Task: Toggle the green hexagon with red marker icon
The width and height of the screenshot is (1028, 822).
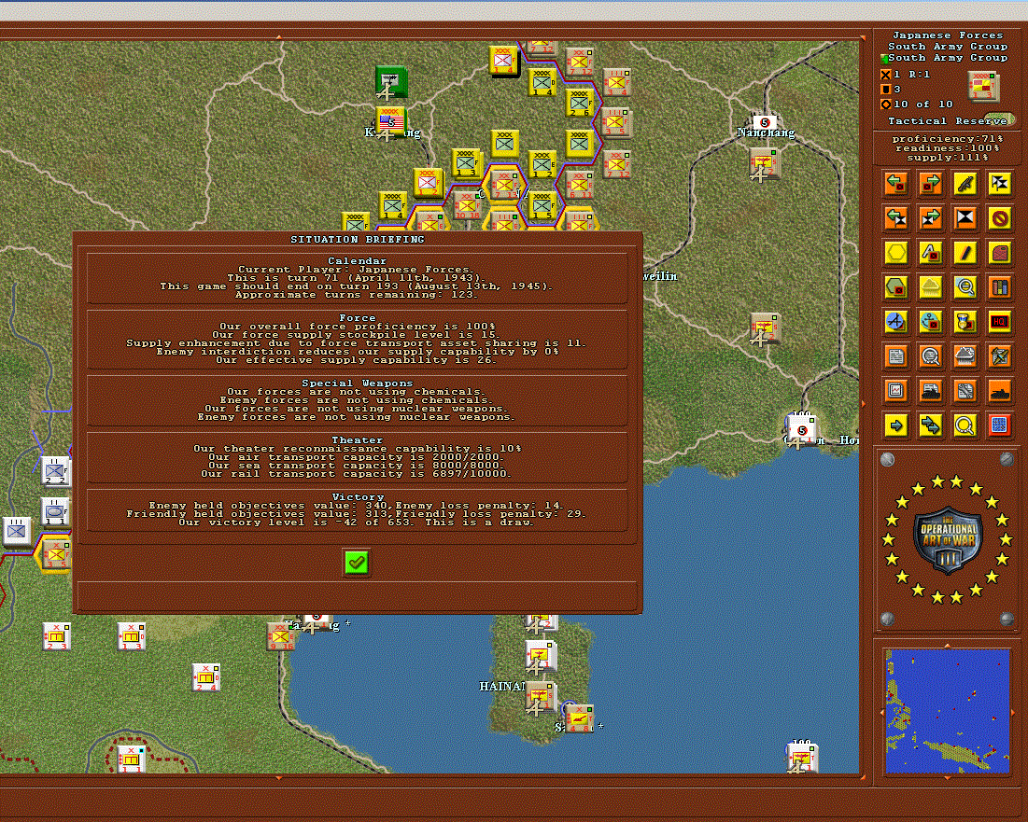Action: point(895,287)
